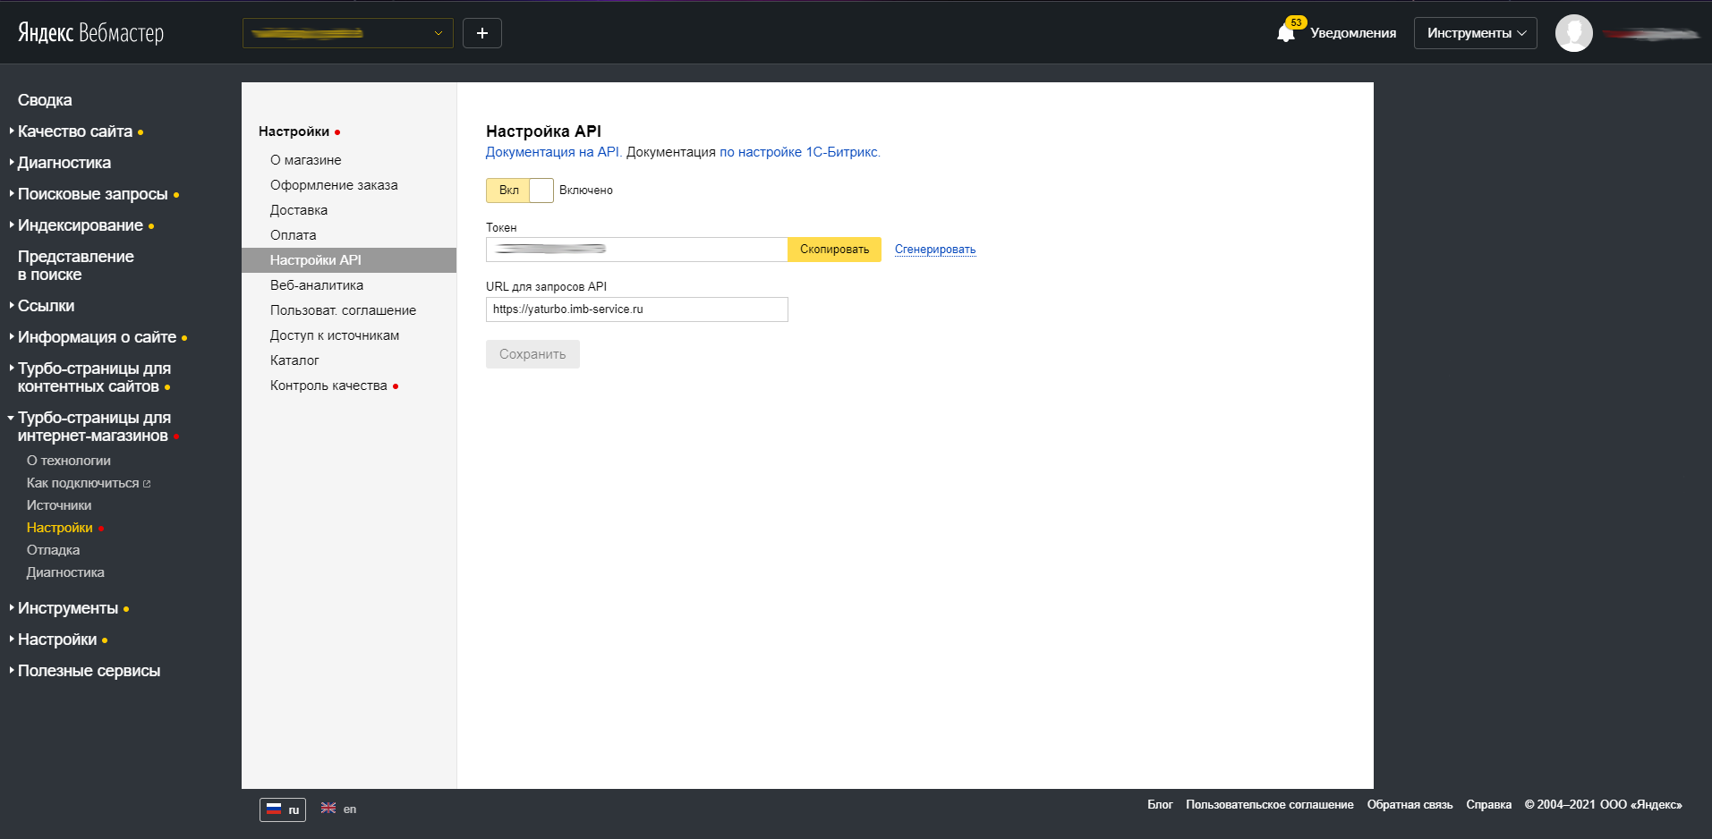Toggle the API enabled switch

point(520,191)
